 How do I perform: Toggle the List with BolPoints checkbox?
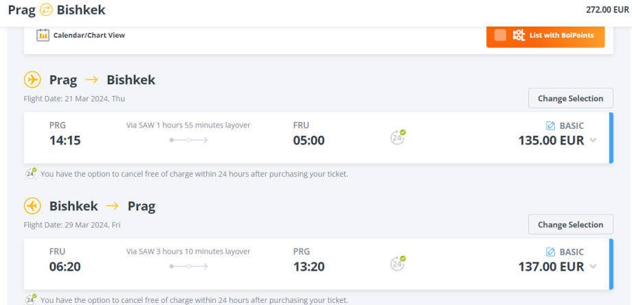pos(500,35)
